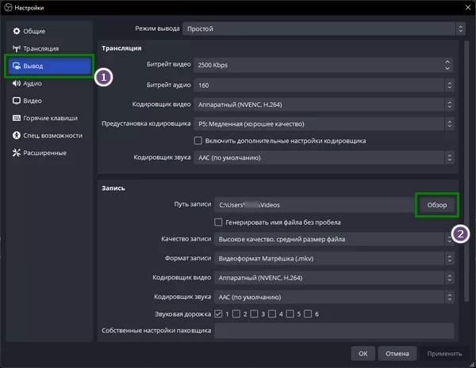
Task: Click the Видео monitor icon
Action: coord(17,101)
